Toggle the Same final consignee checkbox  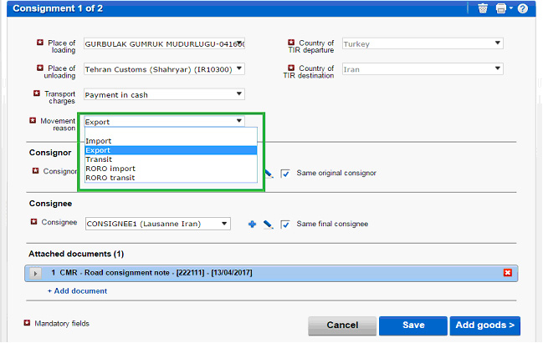point(285,224)
